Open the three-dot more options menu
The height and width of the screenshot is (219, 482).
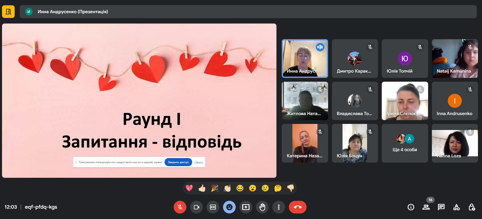(278, 207)
